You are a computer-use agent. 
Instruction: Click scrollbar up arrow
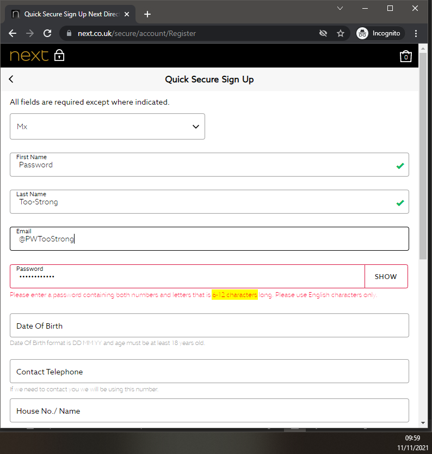coord(423,49)
